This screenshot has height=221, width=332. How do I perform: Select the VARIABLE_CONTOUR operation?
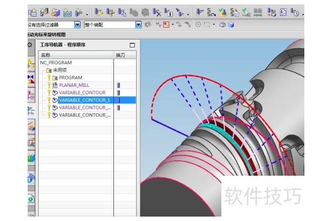point(82,92)
